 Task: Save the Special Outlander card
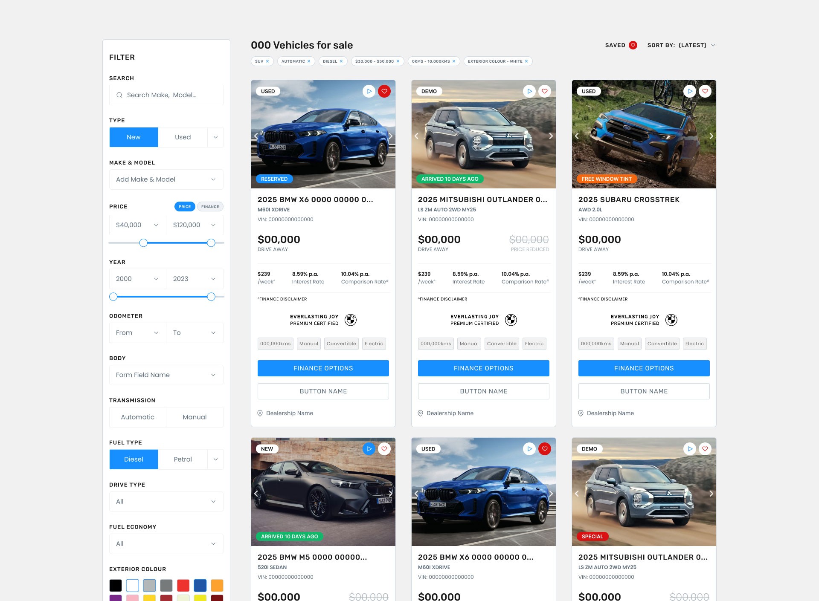705,449
